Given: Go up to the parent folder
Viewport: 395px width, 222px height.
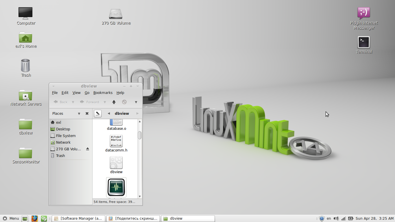Looking at the screenshot, I should (114, 102).
